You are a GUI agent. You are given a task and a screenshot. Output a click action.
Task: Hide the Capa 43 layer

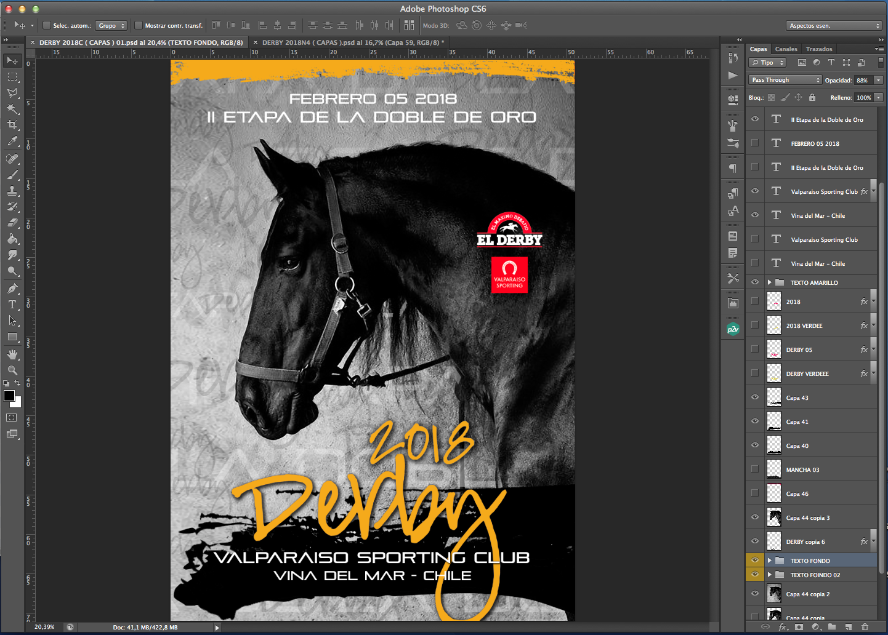click(754, 397)
